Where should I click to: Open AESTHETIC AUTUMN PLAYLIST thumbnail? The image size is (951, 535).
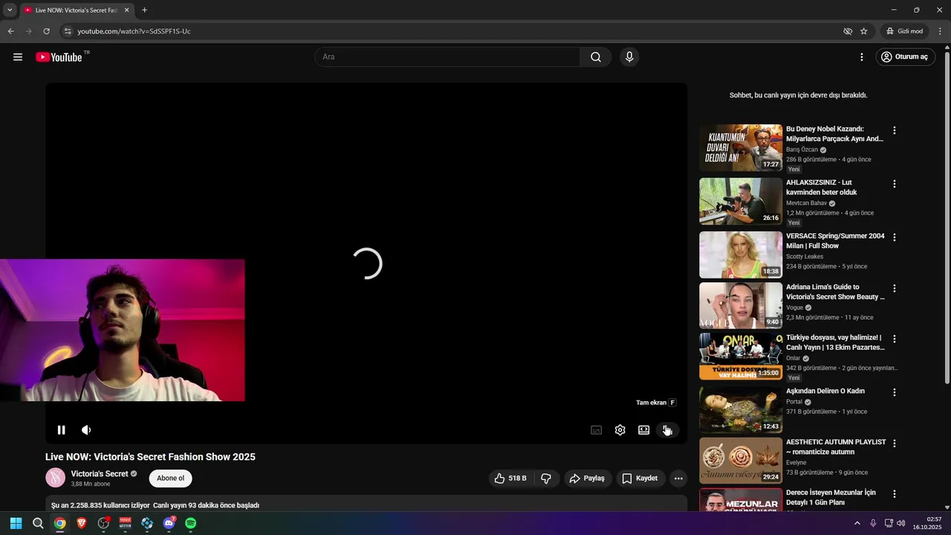(741, 461)
